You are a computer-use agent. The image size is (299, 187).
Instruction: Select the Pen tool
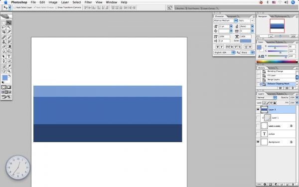pyautogui.click(x=3, y=61)
